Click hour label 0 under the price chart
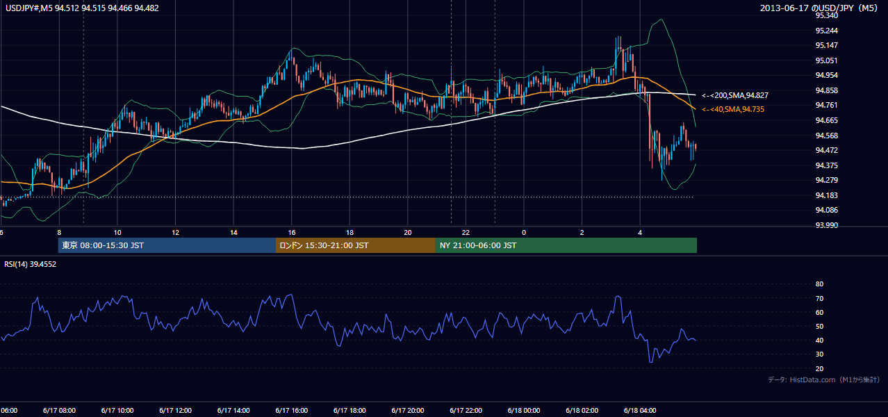This screenshot has width=888, height=417. coord(524,233)
